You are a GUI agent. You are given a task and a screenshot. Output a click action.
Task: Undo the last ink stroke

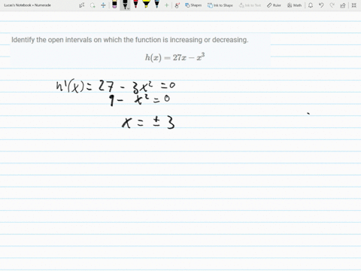321,5
